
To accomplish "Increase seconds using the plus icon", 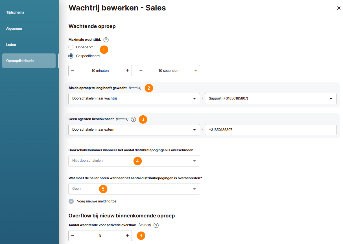I will (196, 70).
